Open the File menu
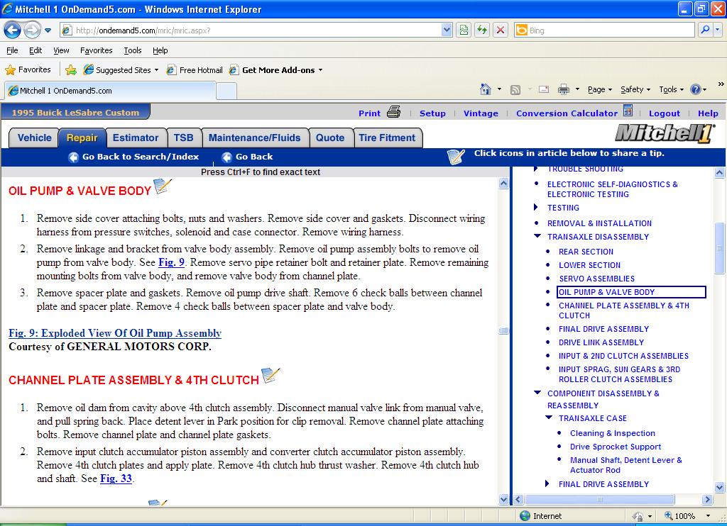Image resolution: width=727 pixels, height=526 pixels. click(12, 50)
